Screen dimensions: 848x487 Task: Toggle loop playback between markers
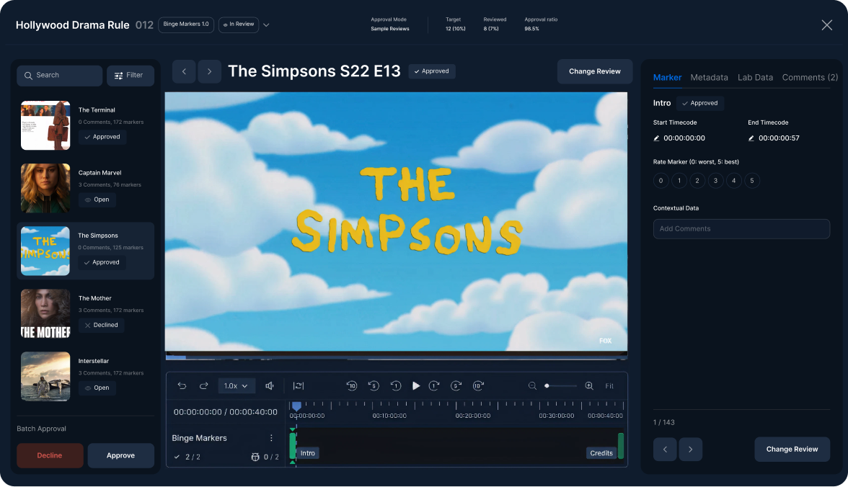[x=298, y=386]
